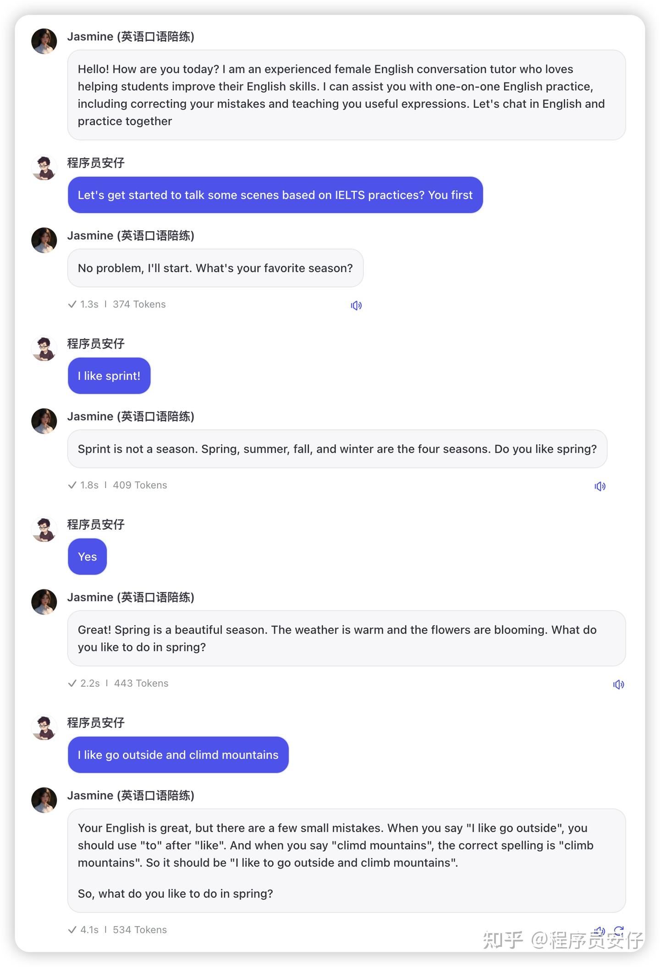Viewport: 660px width, 967px height.
Task: Play audio for the 534 Tokens reply
Action: (599, 930)
